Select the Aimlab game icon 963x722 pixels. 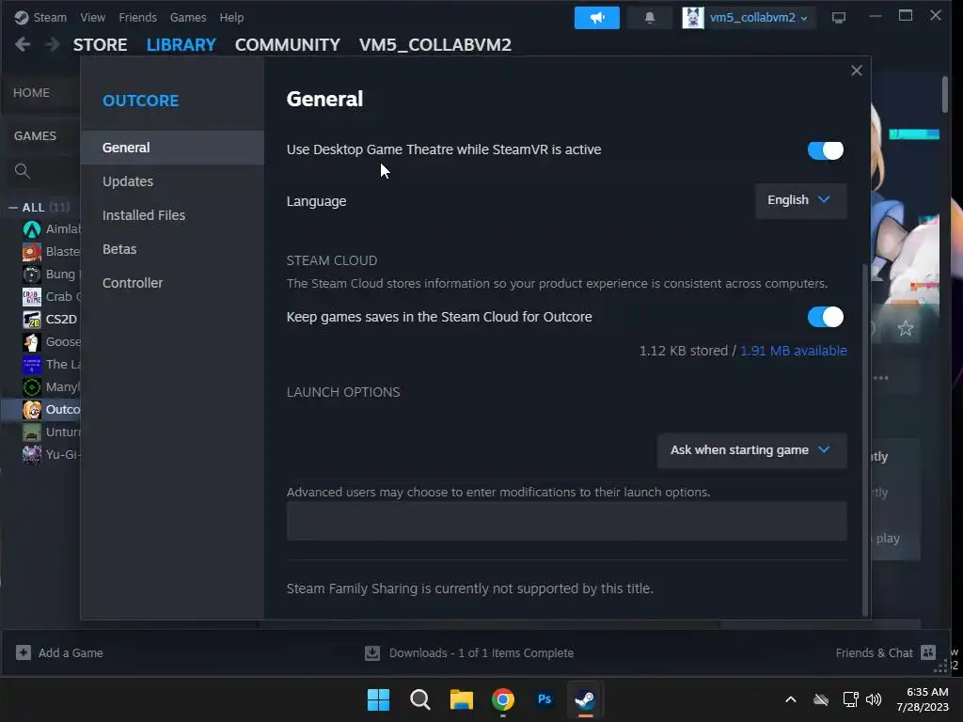[x=31, y=229]
